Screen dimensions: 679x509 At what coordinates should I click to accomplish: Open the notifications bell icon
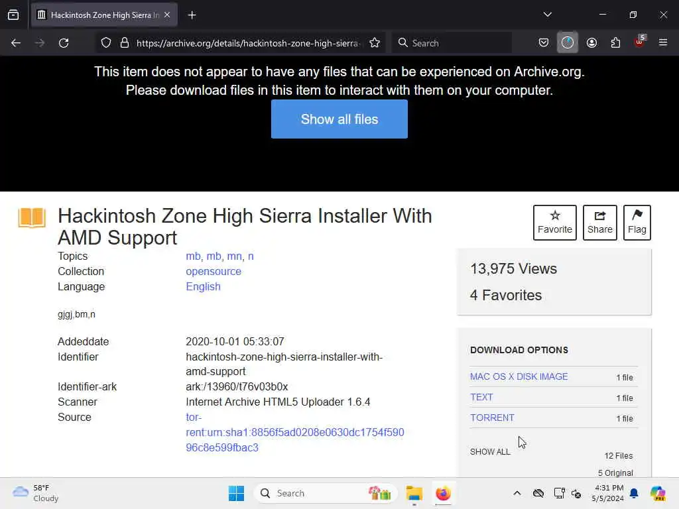[634, 493]
